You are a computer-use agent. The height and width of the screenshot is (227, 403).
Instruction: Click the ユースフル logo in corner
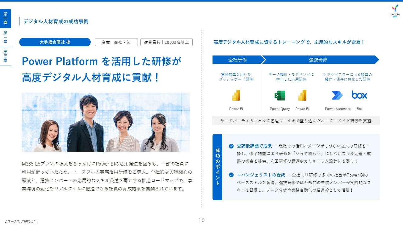395,11
